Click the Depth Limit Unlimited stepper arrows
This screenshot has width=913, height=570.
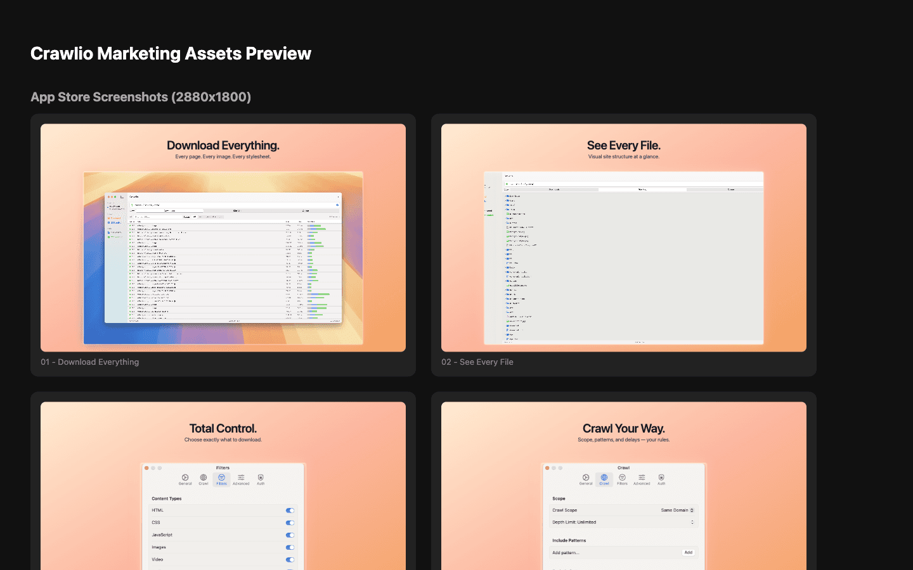pos(692,522)
